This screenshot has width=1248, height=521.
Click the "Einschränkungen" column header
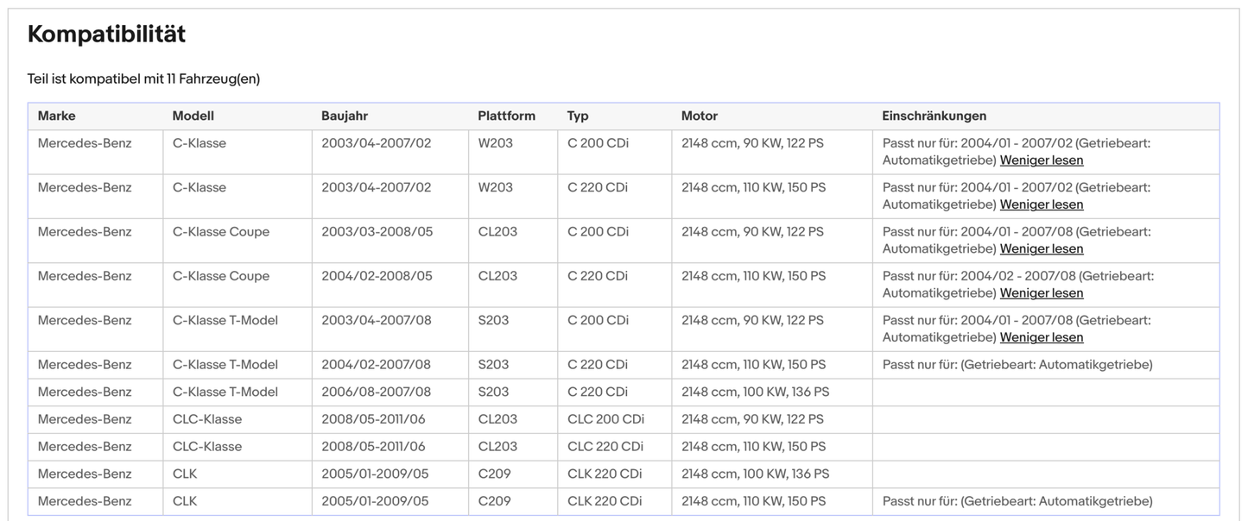click(934, 115)
